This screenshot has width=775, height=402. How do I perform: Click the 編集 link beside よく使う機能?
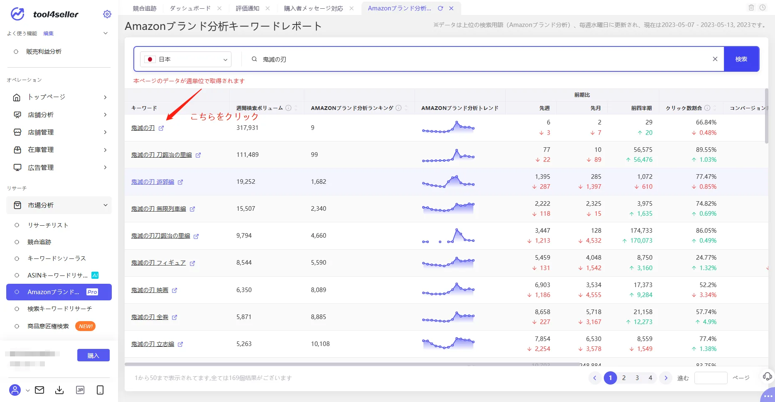[x=49, y=33]
